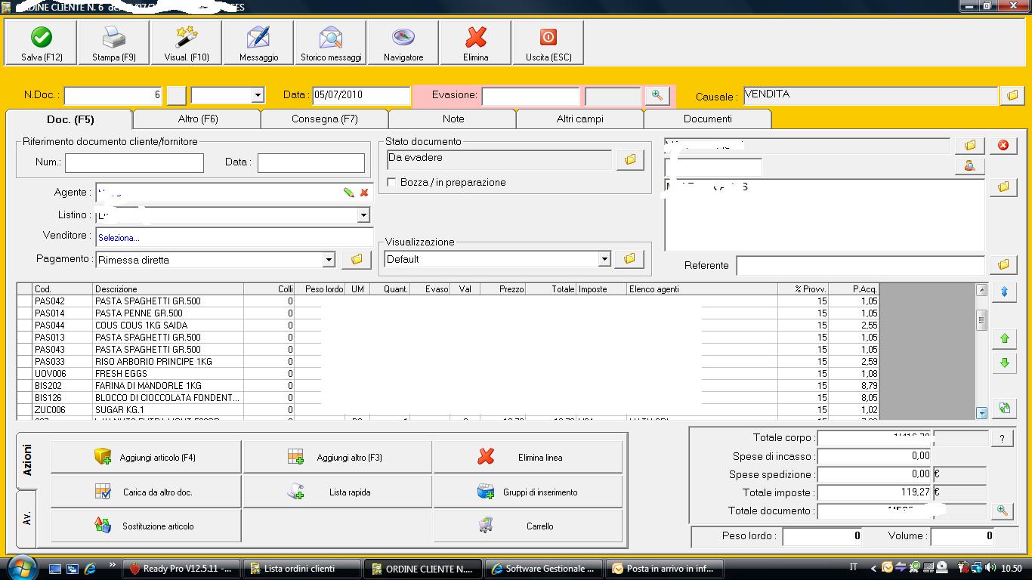Click the Evasione magnifier search icon
Screen dimensions: 1032x580
pos(657,96)
